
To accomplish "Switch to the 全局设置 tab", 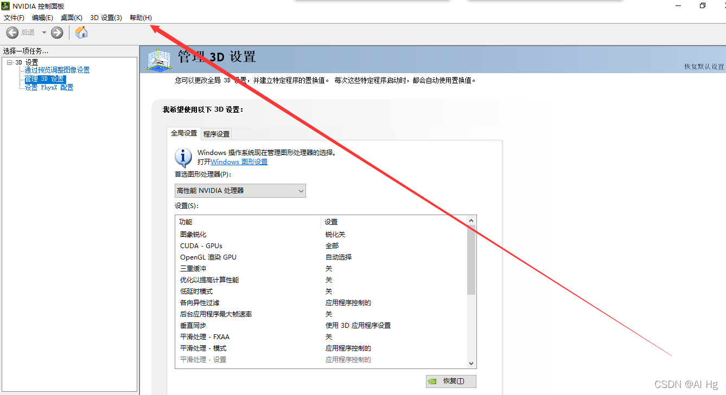I will (184, 133).
